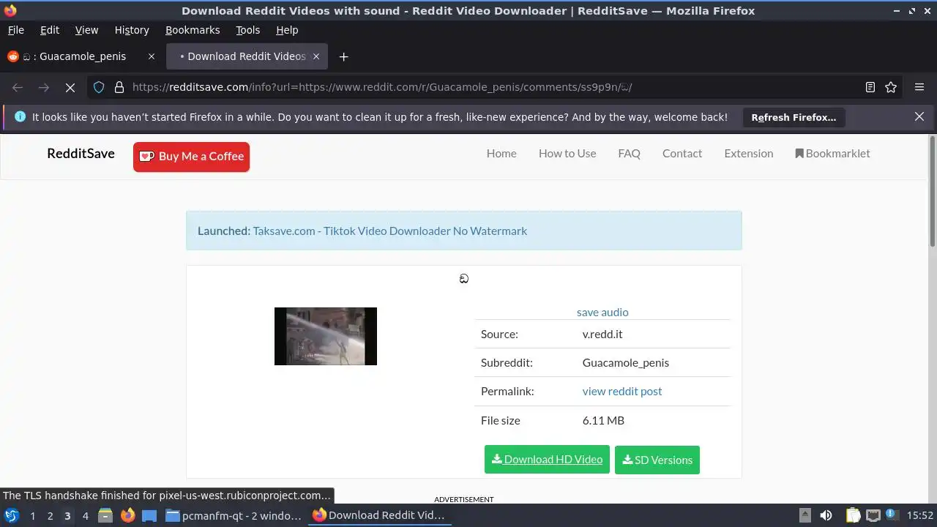
Task: Open the Taksave.com Tiktok downloader link
Action: [x=390, y=231]
